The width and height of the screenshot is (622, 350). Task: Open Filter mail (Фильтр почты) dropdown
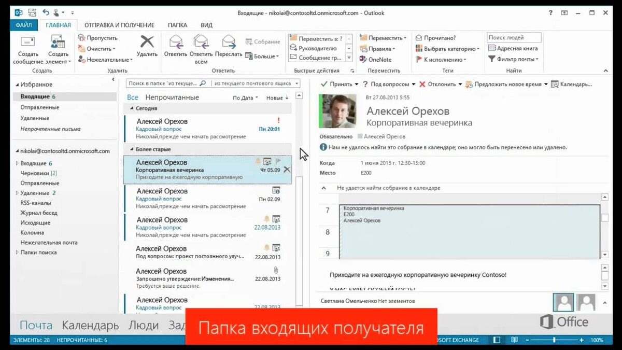coord(514,59)
